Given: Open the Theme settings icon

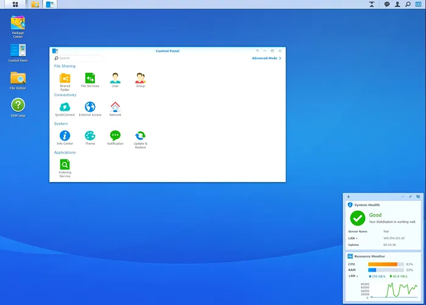Looking at the screenshot, I should (x=90, y=138).
